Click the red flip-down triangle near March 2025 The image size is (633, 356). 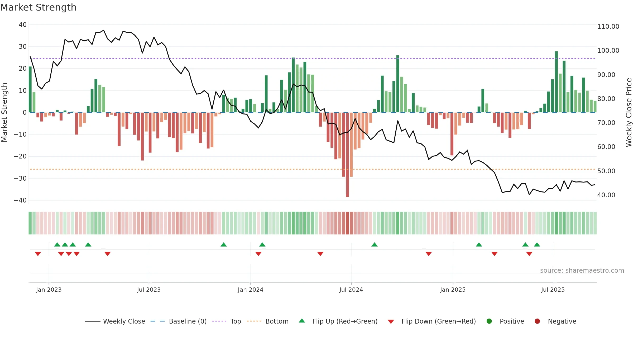pyautogui.click(x=495, y=254)
